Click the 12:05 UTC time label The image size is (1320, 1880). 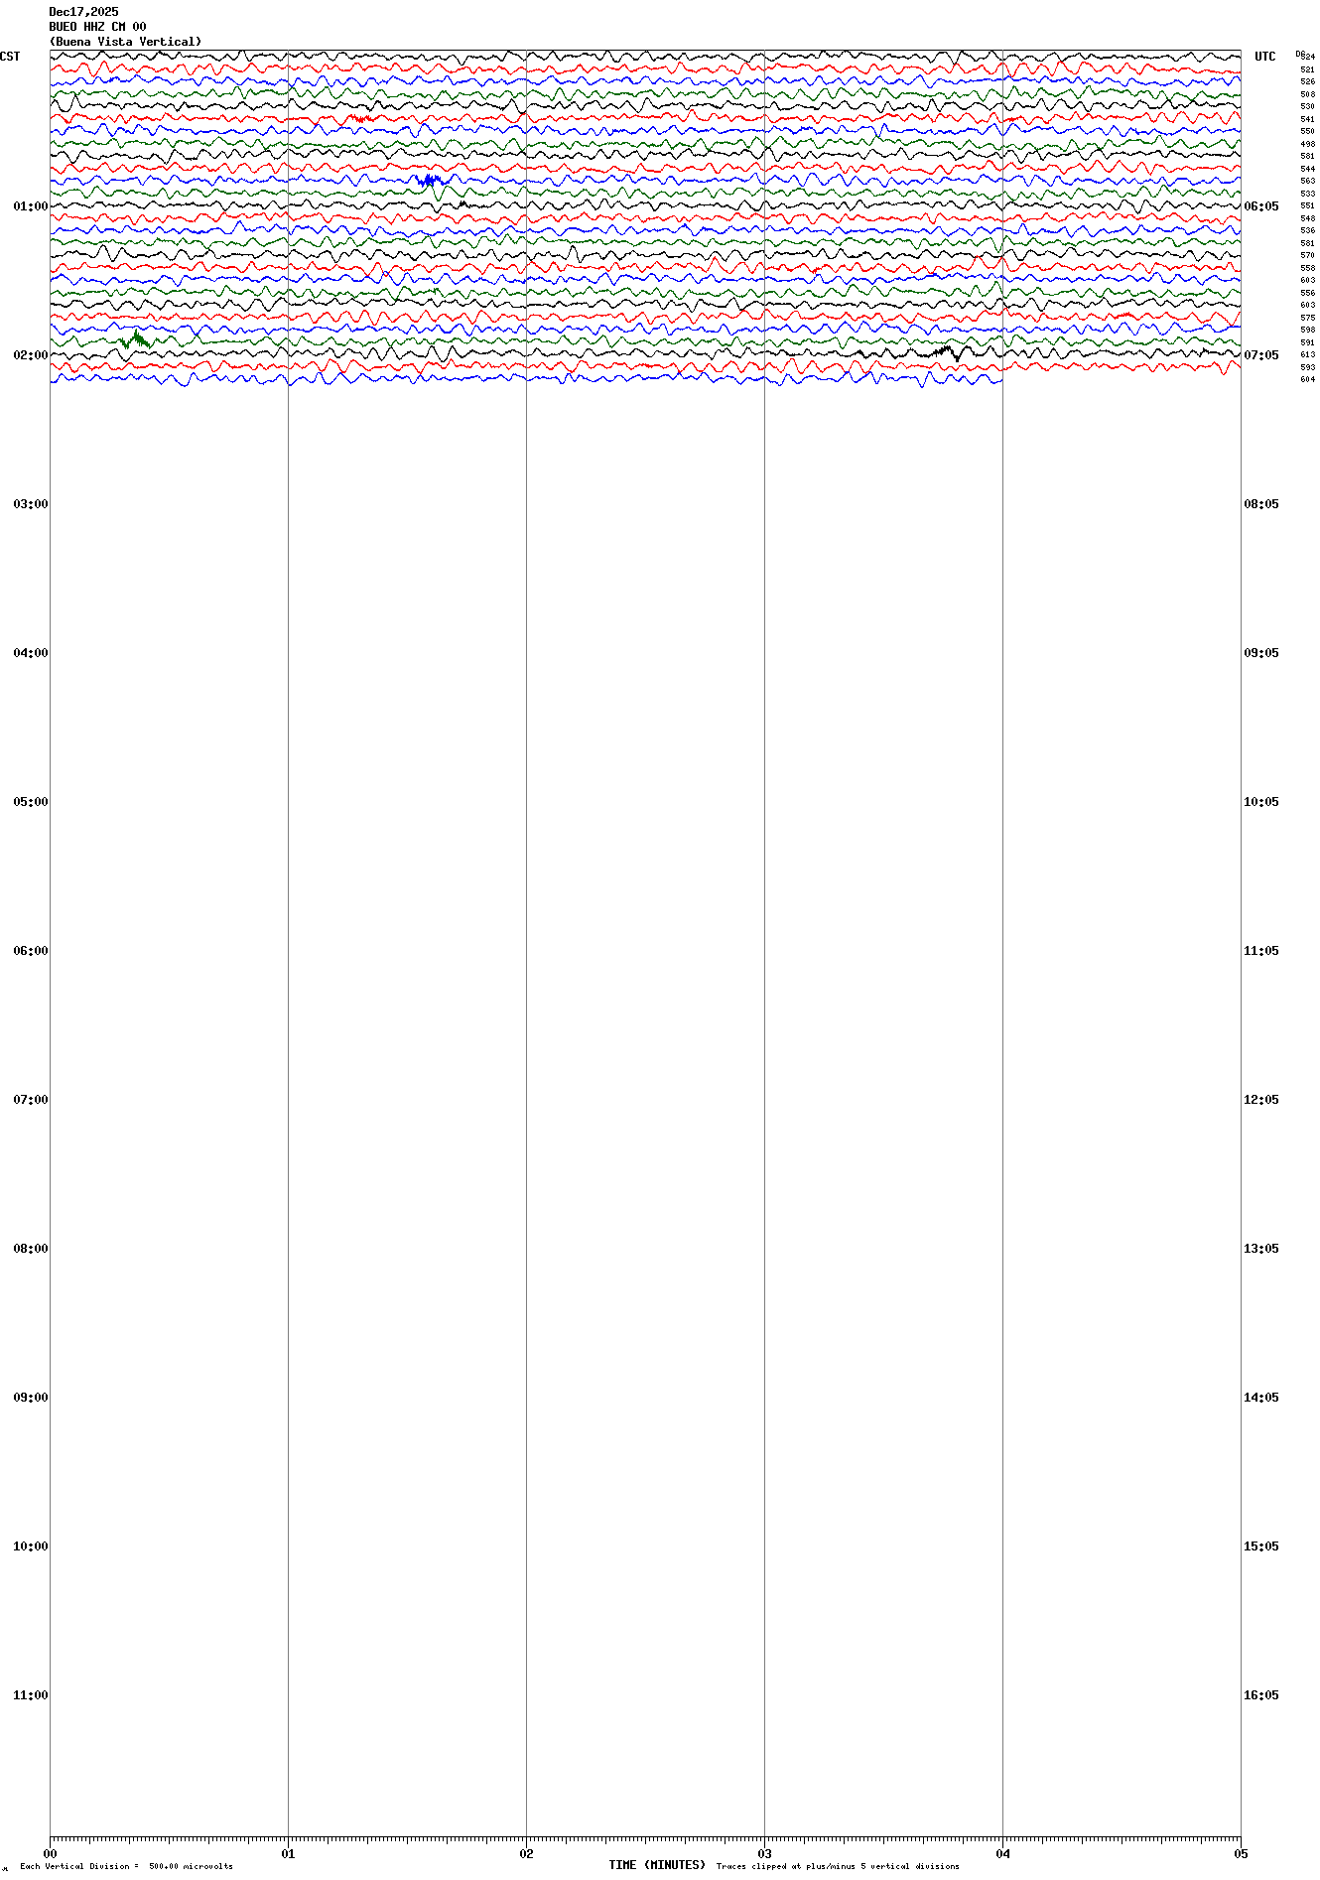pyautogui.click(x=1260, y=1100)
